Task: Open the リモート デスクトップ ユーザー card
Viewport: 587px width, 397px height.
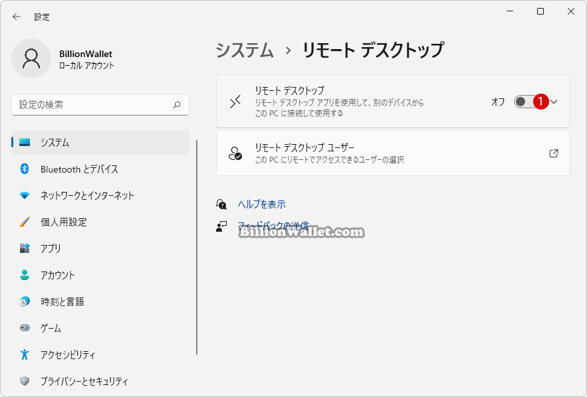Action: pos(393,153)
